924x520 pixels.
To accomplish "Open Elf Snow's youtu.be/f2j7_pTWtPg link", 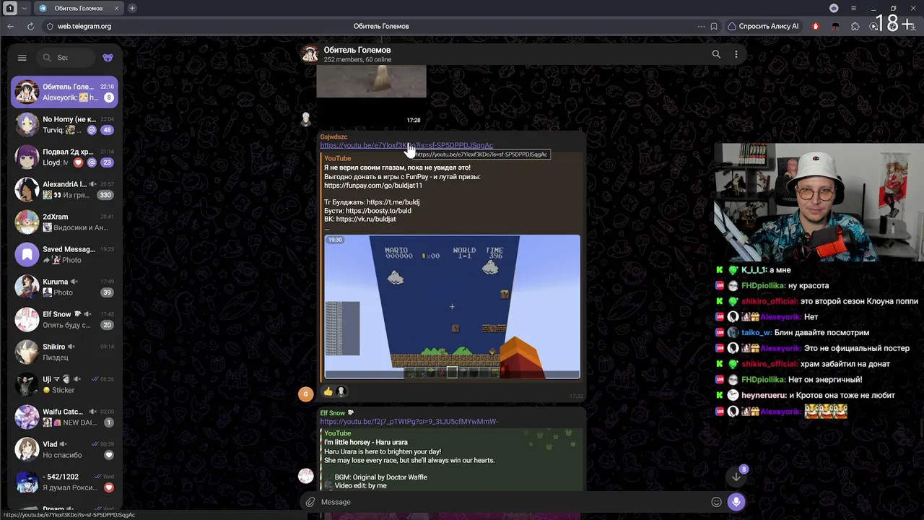I will (409, 422).
